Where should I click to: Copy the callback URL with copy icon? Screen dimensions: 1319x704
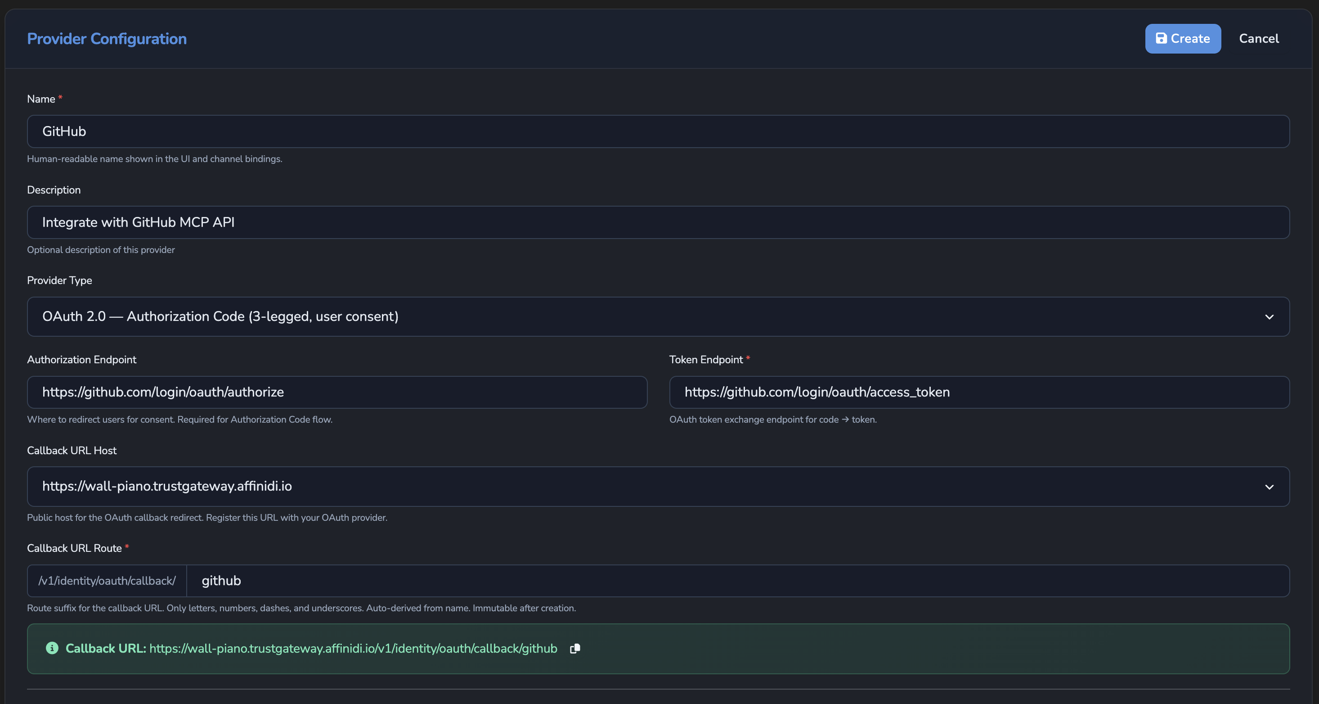[x=575, y=649]
